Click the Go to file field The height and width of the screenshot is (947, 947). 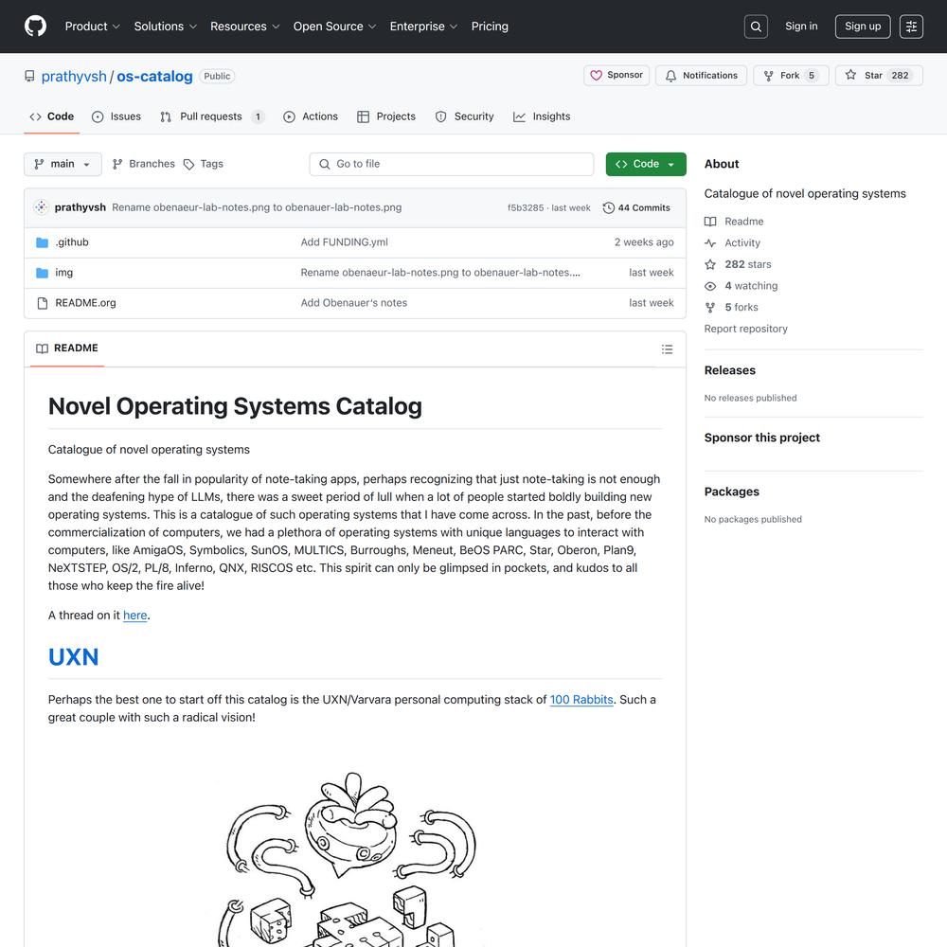point(451,164)
